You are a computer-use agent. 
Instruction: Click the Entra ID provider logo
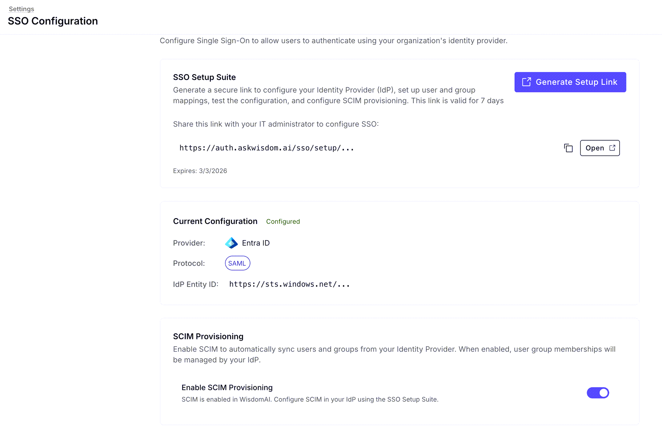coord(231,243)
